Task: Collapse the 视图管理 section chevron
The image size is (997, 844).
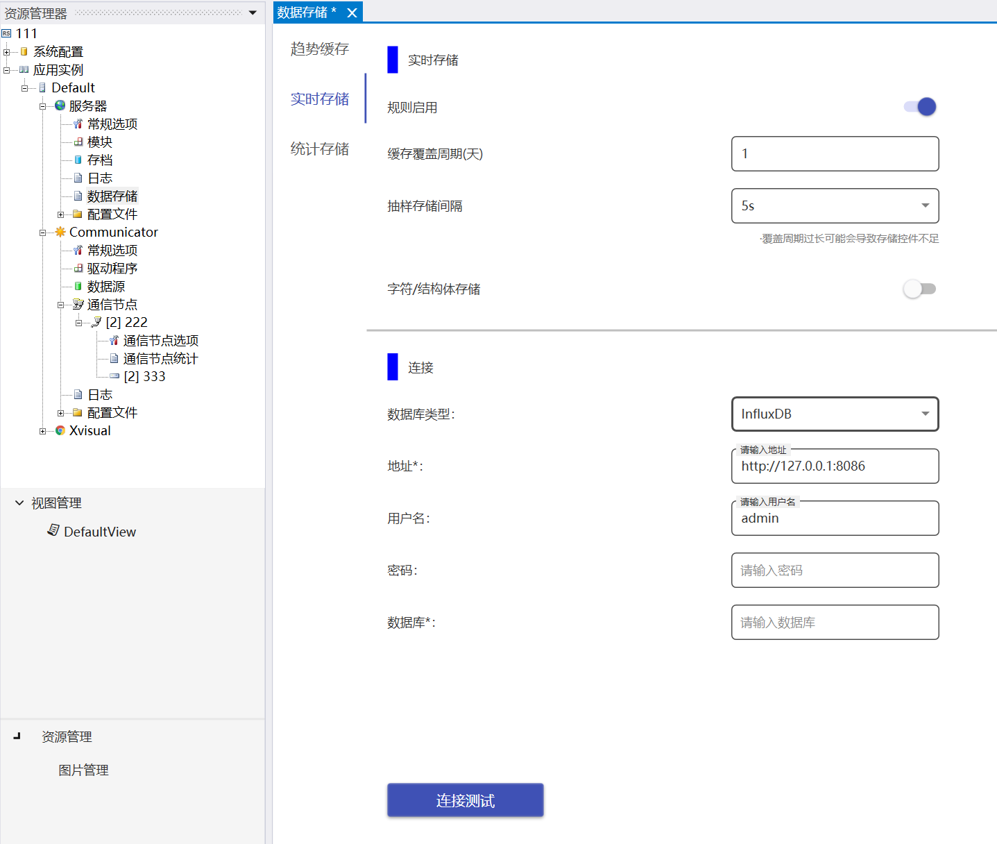Action: pyautogui.click(x=19, y=503)
